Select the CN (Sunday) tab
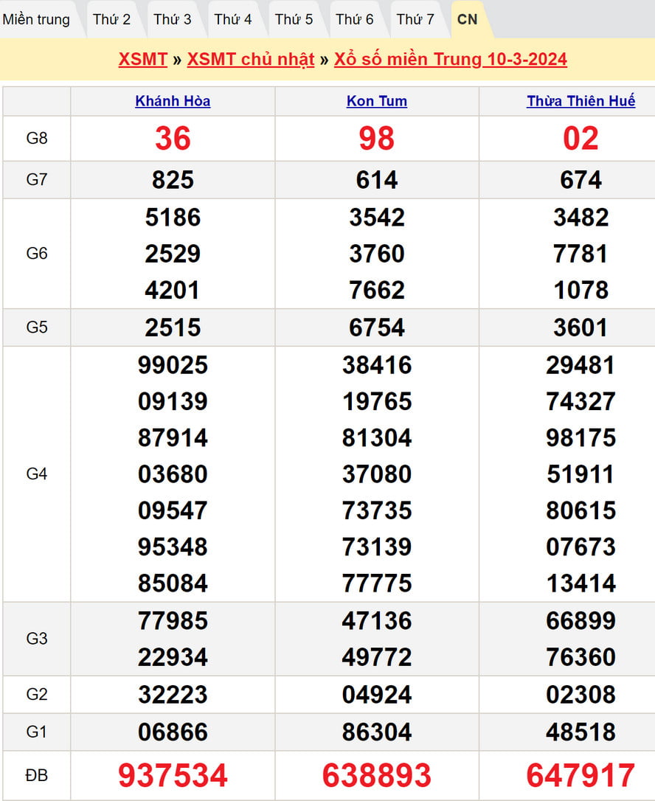Image resolution: width=655 pixels, height=801 pixels. [x=468, y=20]
